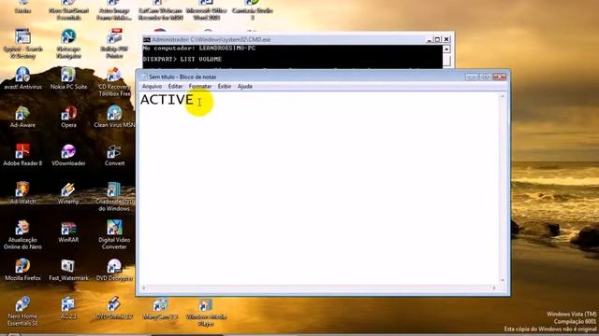Minimize the CMD.exe window
Viewport: 599px width, 336px height.
[430, 39]
